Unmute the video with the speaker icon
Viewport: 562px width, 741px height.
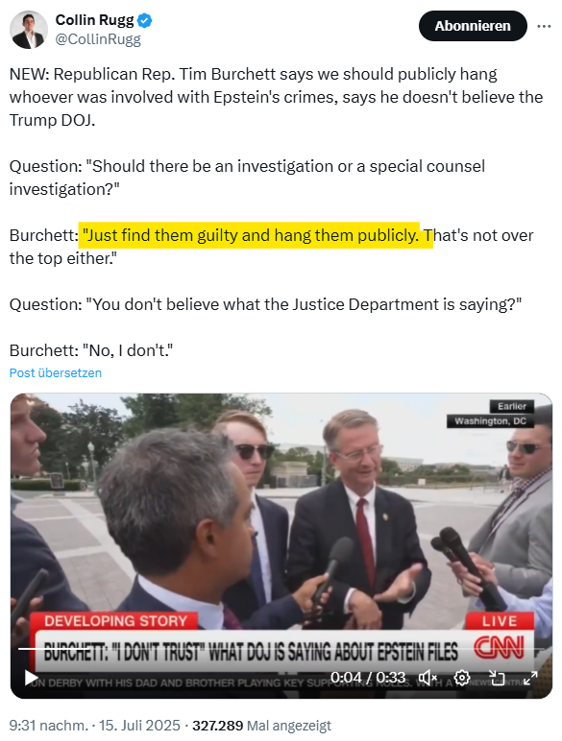click(x=428, y=679)
